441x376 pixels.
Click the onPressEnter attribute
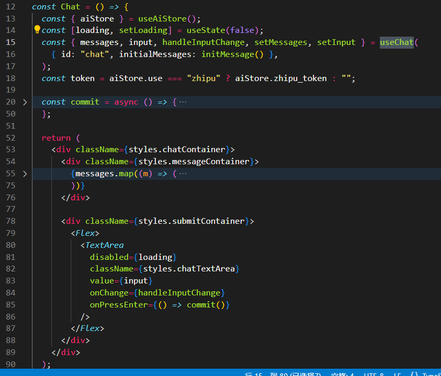click(119, 305)
